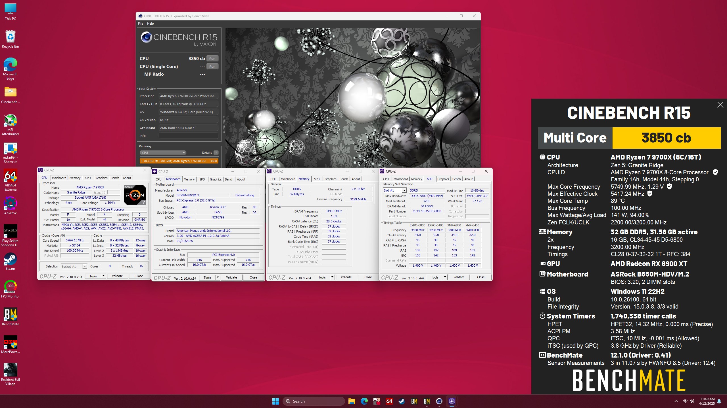Viewport: 727px width, 408px height.
Task: Run the CPU multi-core benchmark
Action: [x=212, y=59]
